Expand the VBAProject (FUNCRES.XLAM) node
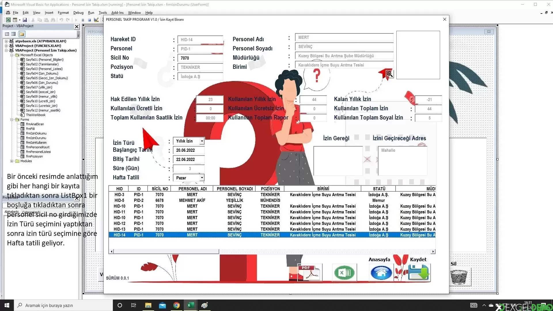Screen dimensions: 553x311 pyautogui.click(x=6, y=46)
